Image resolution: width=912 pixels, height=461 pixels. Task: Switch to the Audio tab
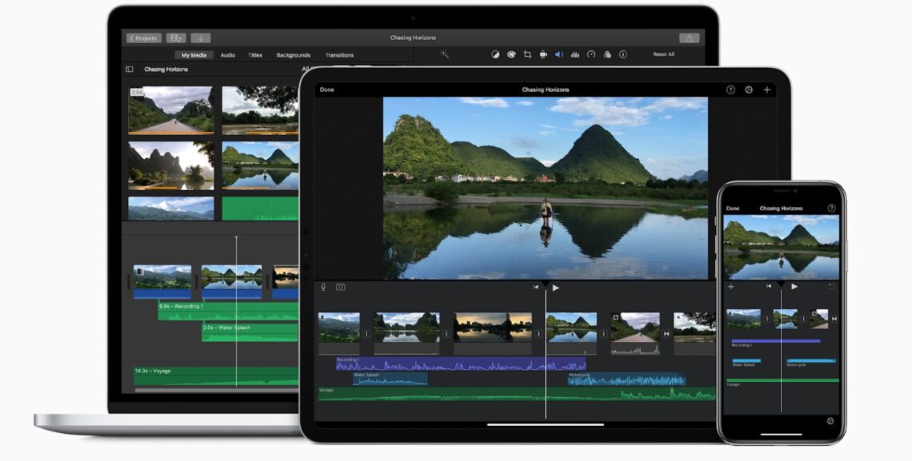pyautogui.click(x=227, y=55)
